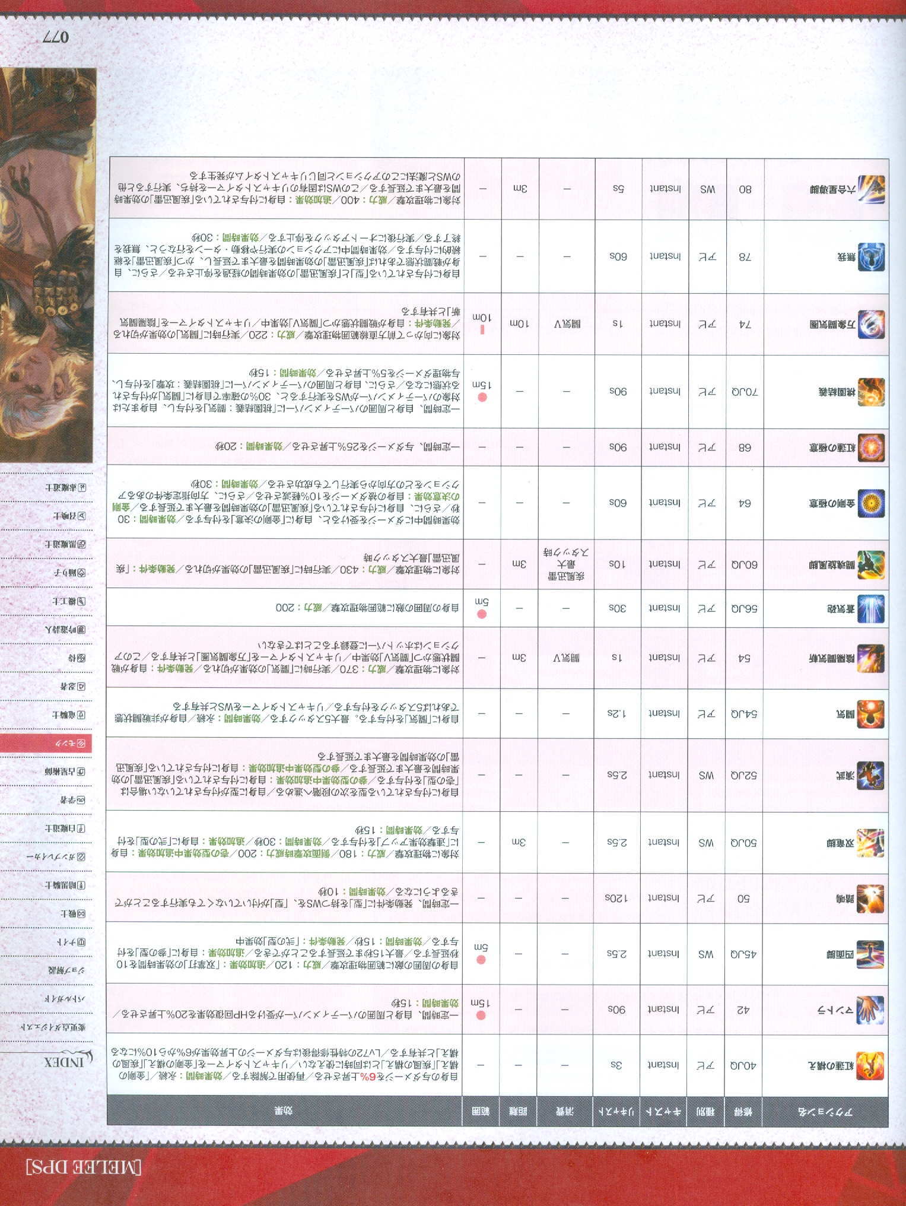Switch to the 竜騎士 index tab
Screen dimensions: 906x1206
click(68, 715)
